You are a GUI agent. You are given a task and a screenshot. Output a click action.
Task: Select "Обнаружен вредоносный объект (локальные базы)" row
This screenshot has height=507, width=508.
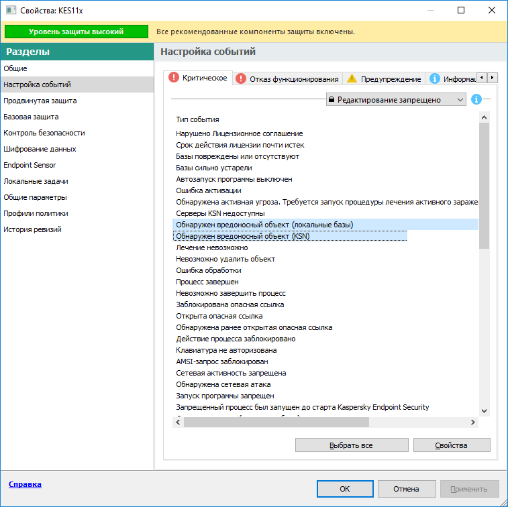(x=325, y=225)
